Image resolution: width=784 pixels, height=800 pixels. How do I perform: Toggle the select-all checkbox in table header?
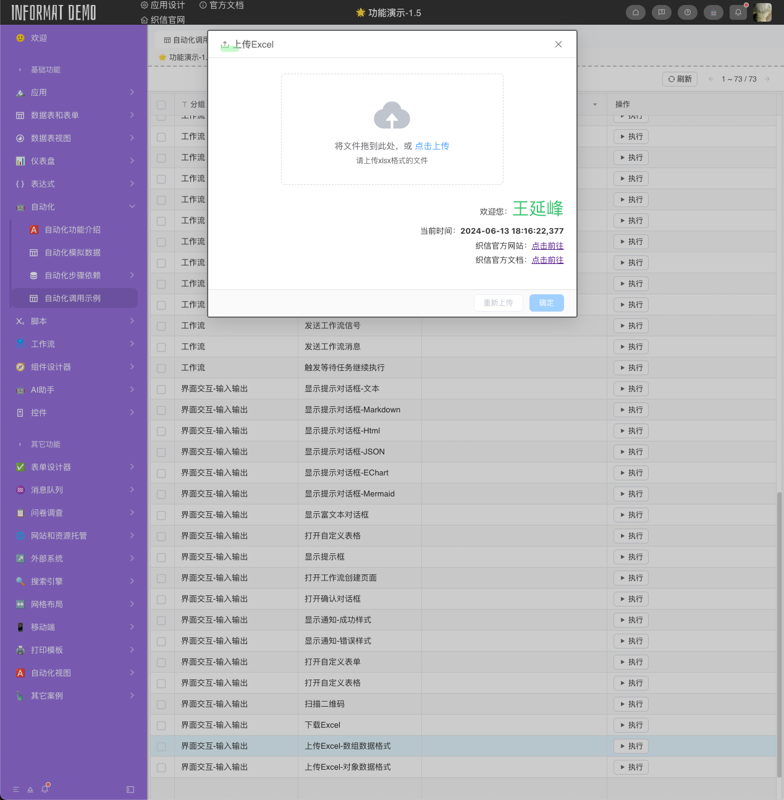pyautogui.click(x=161, y=104)
